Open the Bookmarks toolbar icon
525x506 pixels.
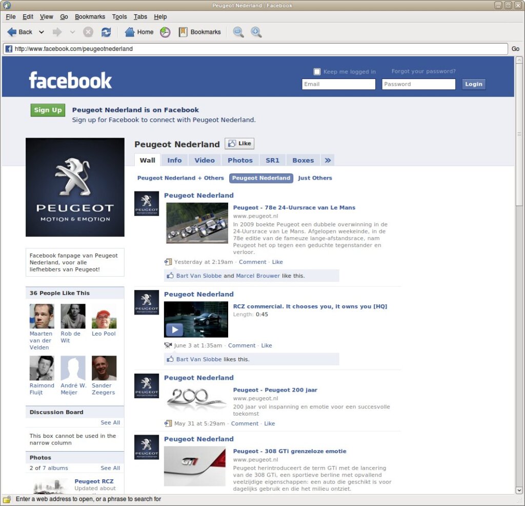[183, 32]
